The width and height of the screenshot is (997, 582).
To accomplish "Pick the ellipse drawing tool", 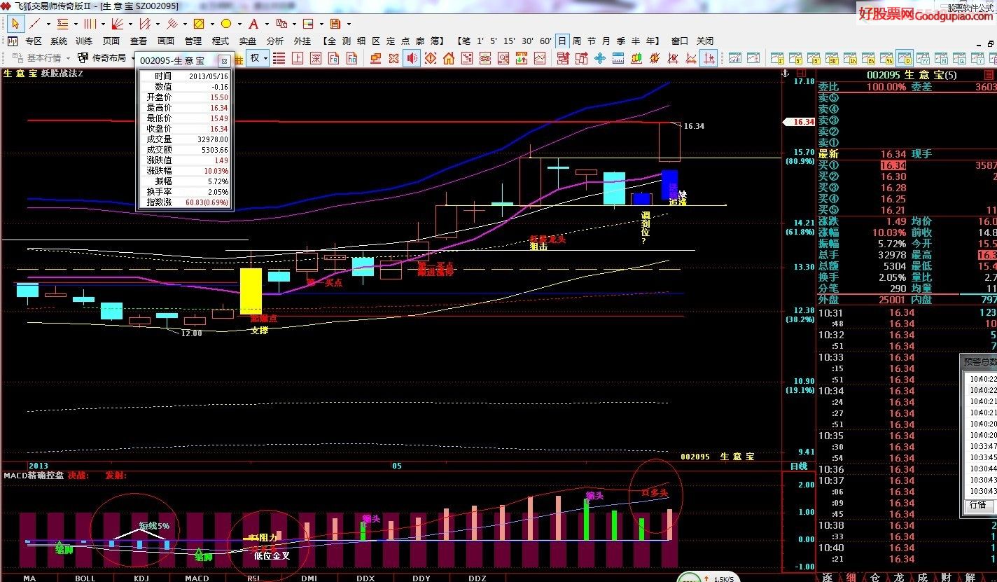I will coord(226,24).
